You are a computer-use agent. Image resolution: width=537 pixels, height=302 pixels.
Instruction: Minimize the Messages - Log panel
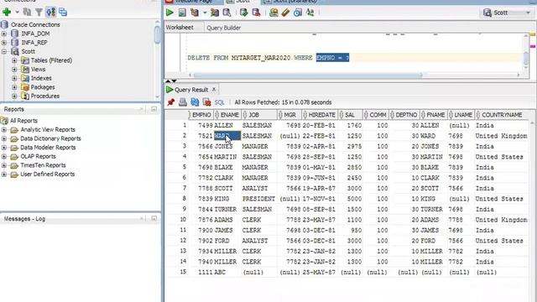[x=154, y=218]
